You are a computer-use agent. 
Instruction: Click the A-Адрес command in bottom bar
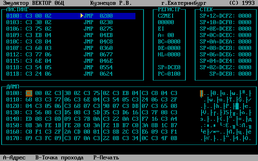[x=14, y=157]
